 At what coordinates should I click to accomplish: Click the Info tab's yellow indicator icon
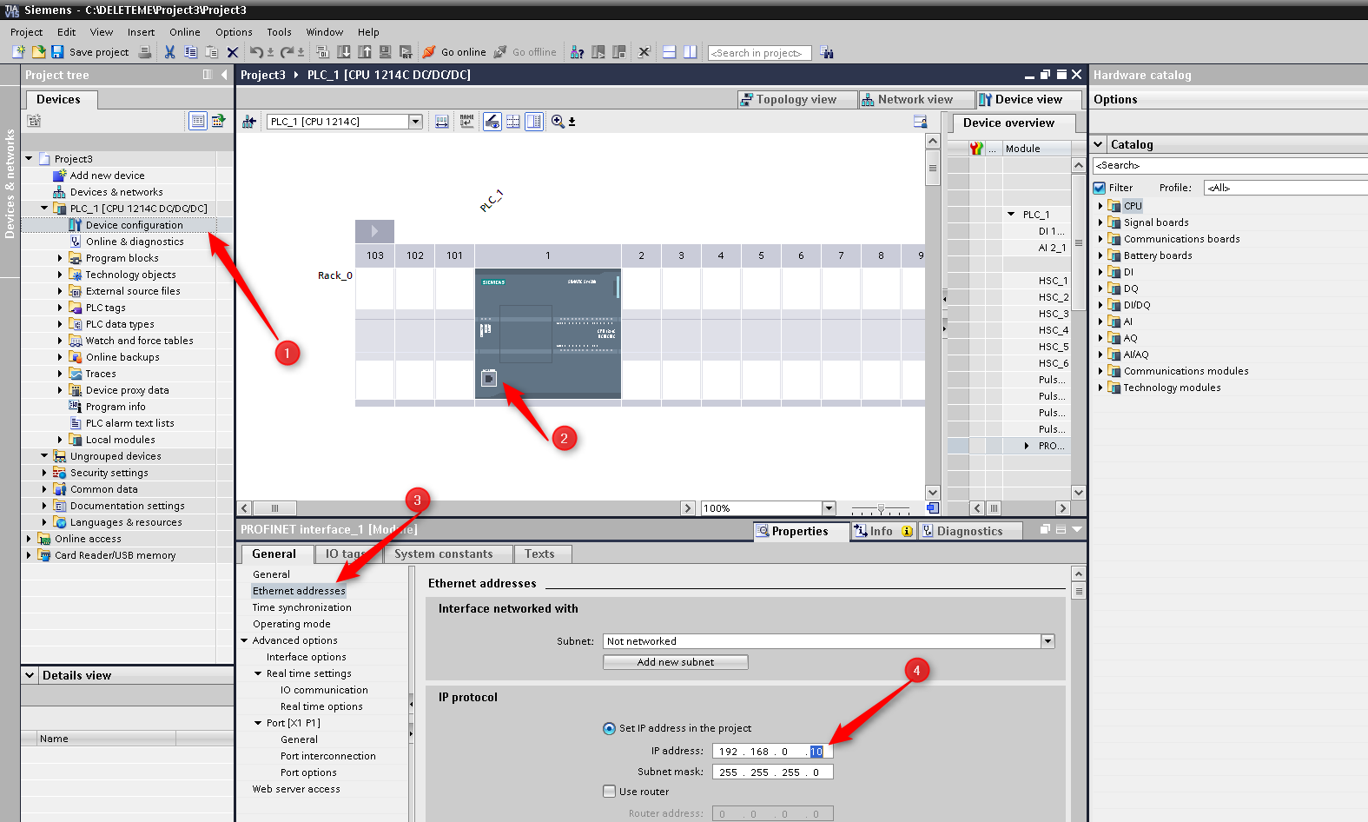[907, 531]
